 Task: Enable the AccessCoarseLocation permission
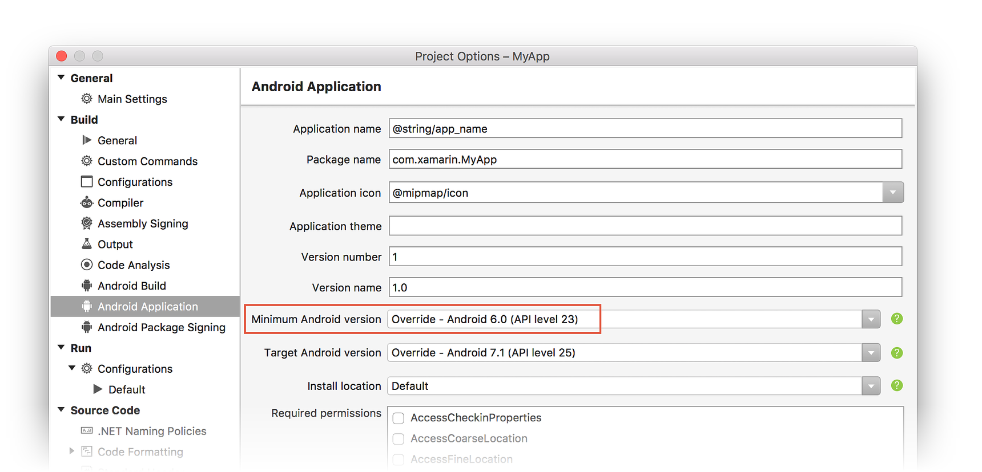click(399, 439)
